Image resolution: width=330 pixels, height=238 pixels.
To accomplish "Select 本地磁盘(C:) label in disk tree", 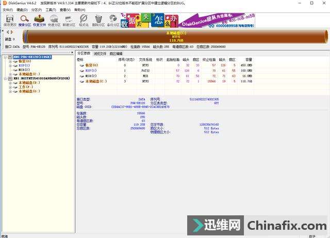I will coord(29,74).
